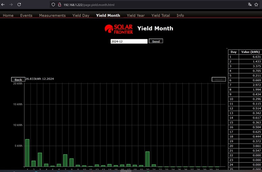The image size is (262, 172).
Task: Click the day 7 bar in chart
Action: 65,161
